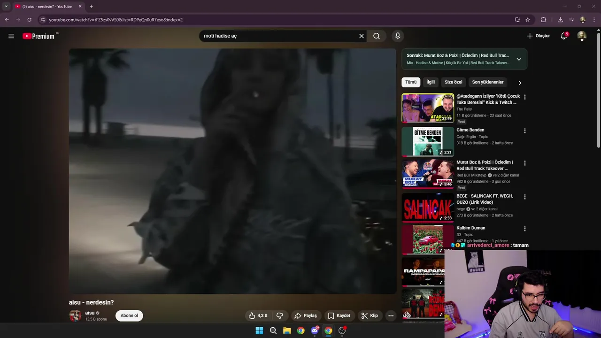Open options for Murat Boz Özledim video
Viewport: 601px width, 338px height.
click(x=525, y=163)
